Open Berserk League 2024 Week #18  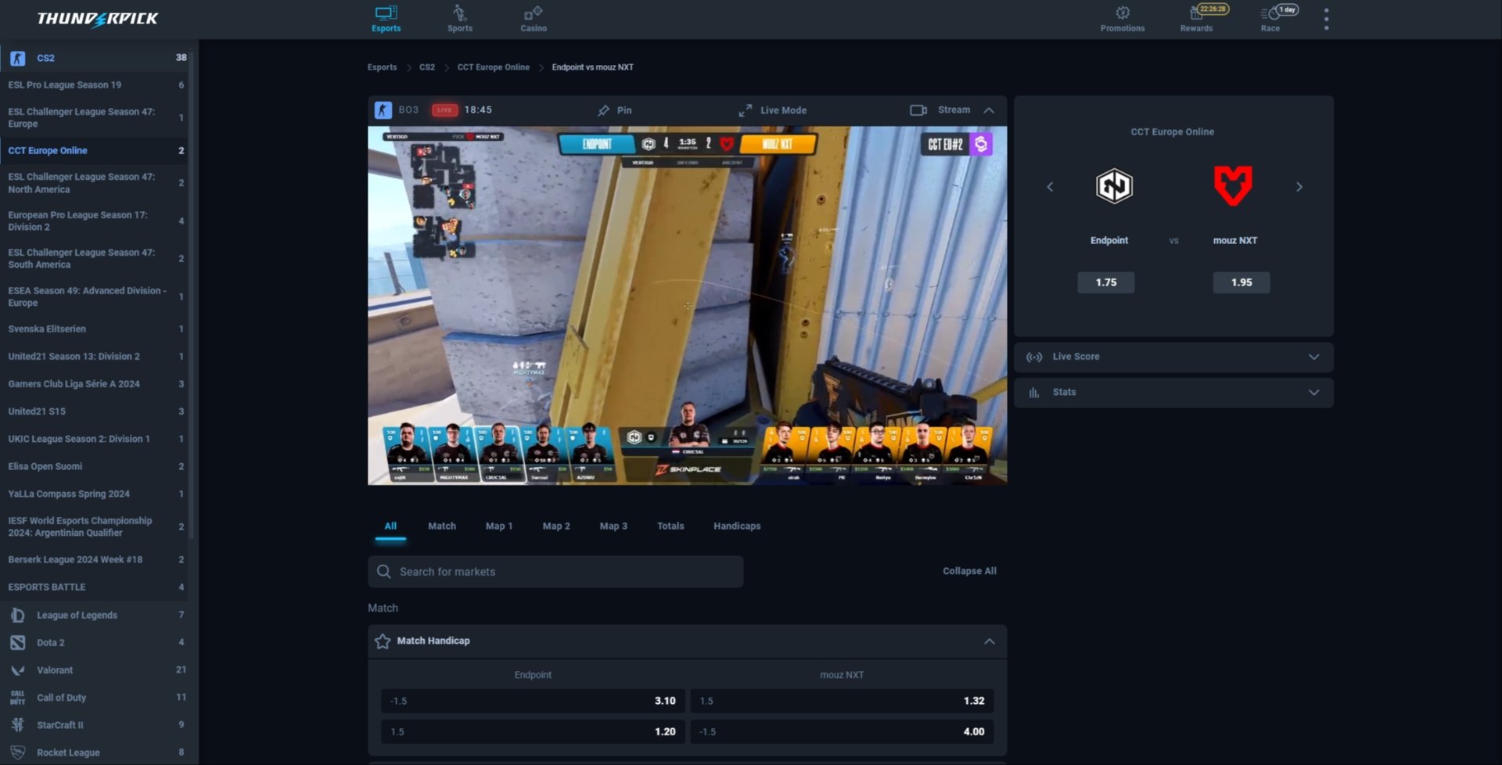coord(94,559)
